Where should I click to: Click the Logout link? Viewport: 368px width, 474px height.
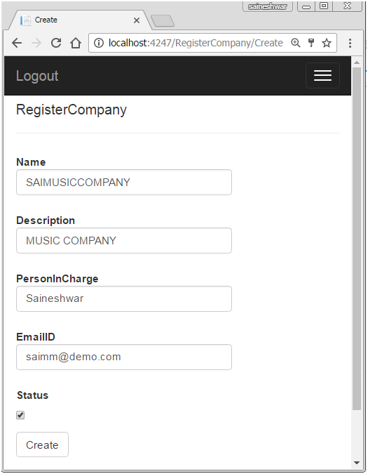coord(37,76)
